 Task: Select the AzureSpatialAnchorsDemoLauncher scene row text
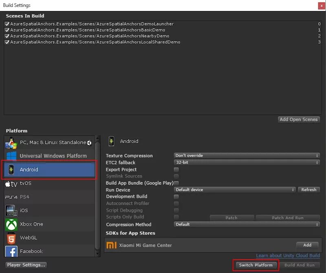coord(92,24)
